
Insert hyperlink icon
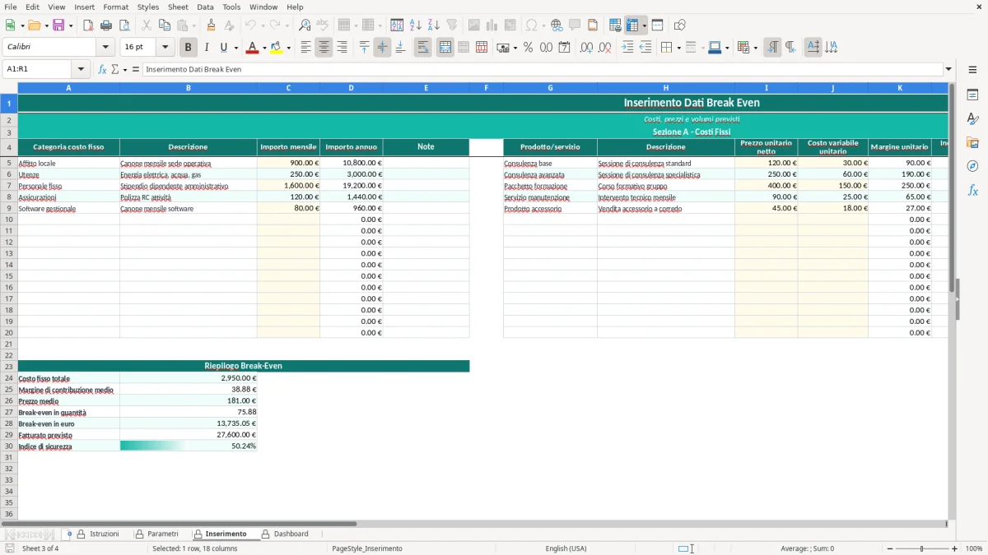tap(557, 25)
